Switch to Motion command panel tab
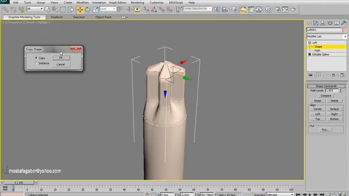 tap(330, 23)
